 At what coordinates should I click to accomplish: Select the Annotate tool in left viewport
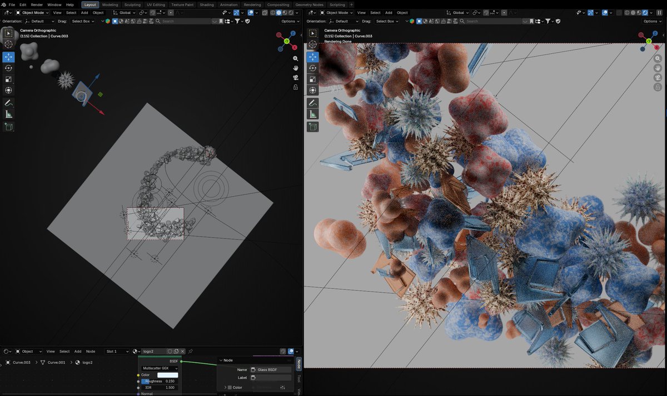8,103
